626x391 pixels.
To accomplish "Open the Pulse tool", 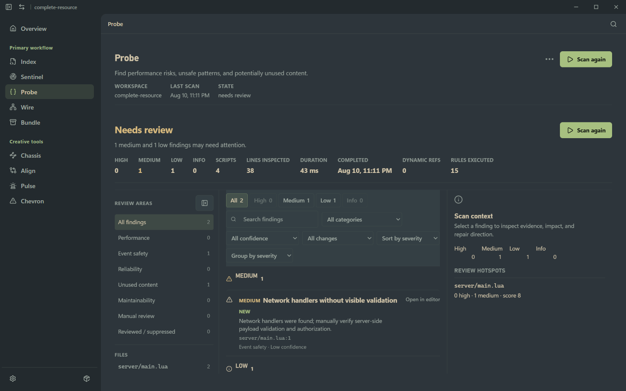I will tap(50, 186).
